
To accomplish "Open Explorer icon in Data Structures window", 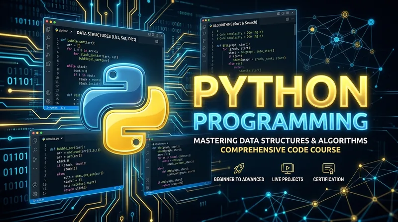I will 48,29.
